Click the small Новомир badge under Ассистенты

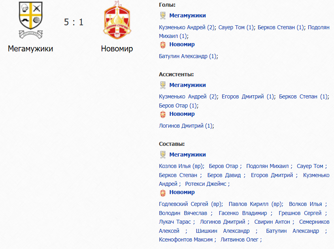[x=163, y=114]
